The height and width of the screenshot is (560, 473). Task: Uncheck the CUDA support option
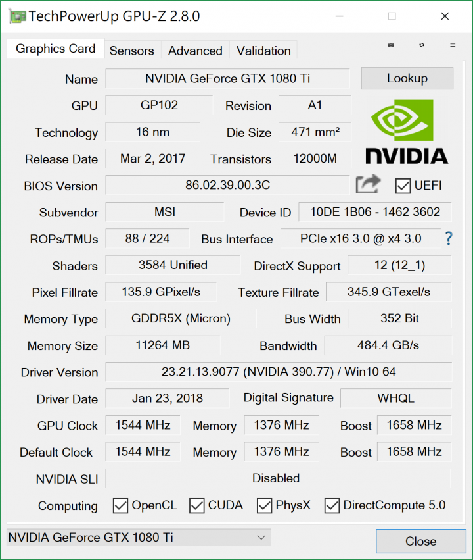point(196,505)
